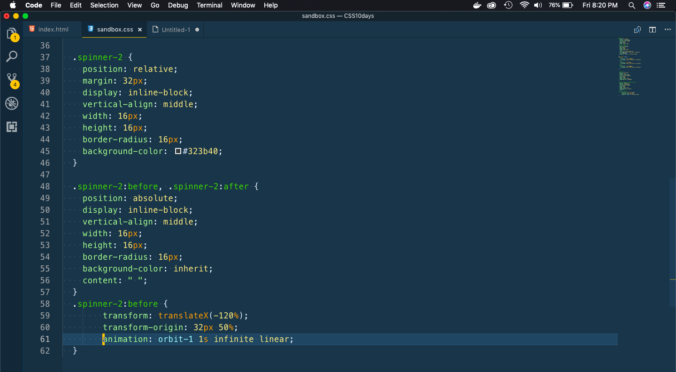The image size is (676, 372).
Task: Click the Docker whale menu bar icon
Action: tap(477, 5)
